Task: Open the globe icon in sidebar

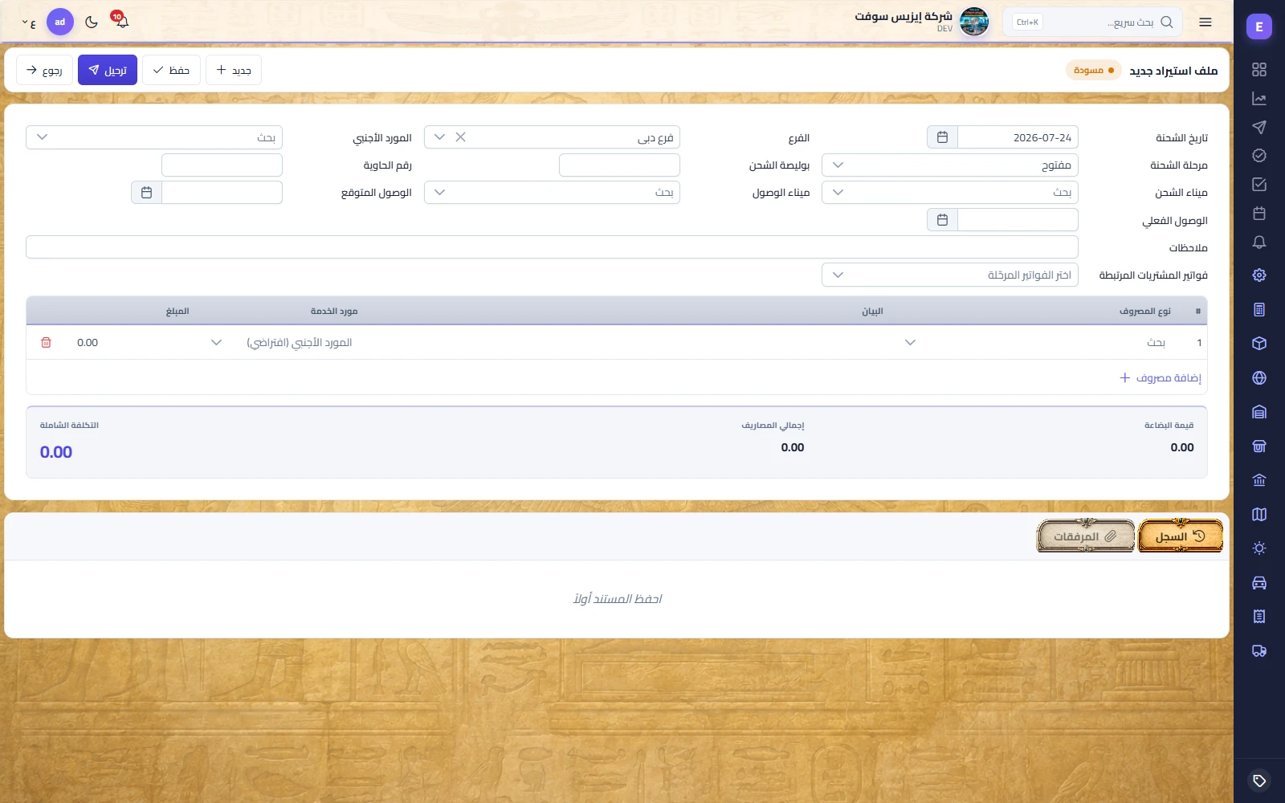Action: click(x=1258, y=377)
